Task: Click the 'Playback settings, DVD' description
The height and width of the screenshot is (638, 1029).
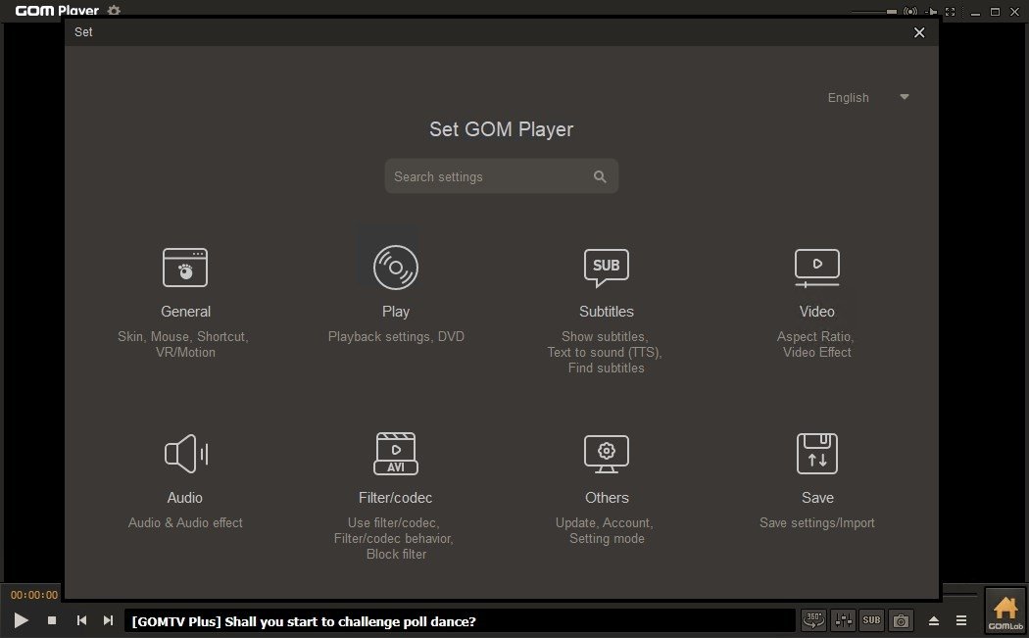Action: (396, 337)
